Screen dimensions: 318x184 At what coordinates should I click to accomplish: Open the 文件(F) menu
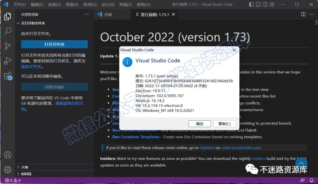pyautogui.click(x=20, y=4)
